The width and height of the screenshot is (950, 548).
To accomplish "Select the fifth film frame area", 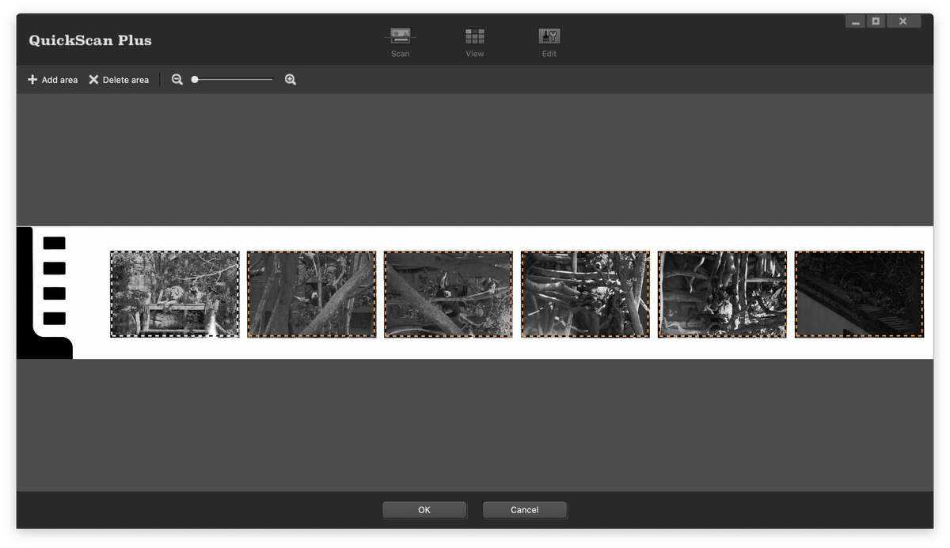I will 722,294.
